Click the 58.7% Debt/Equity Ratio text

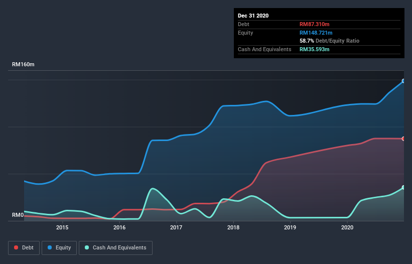pyautogui.click(x=329, y=41)
